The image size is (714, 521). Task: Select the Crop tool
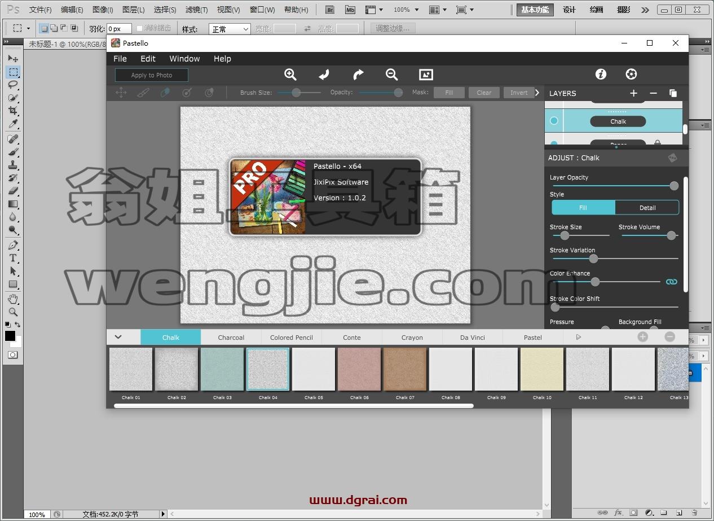click(x=12, y=111)
